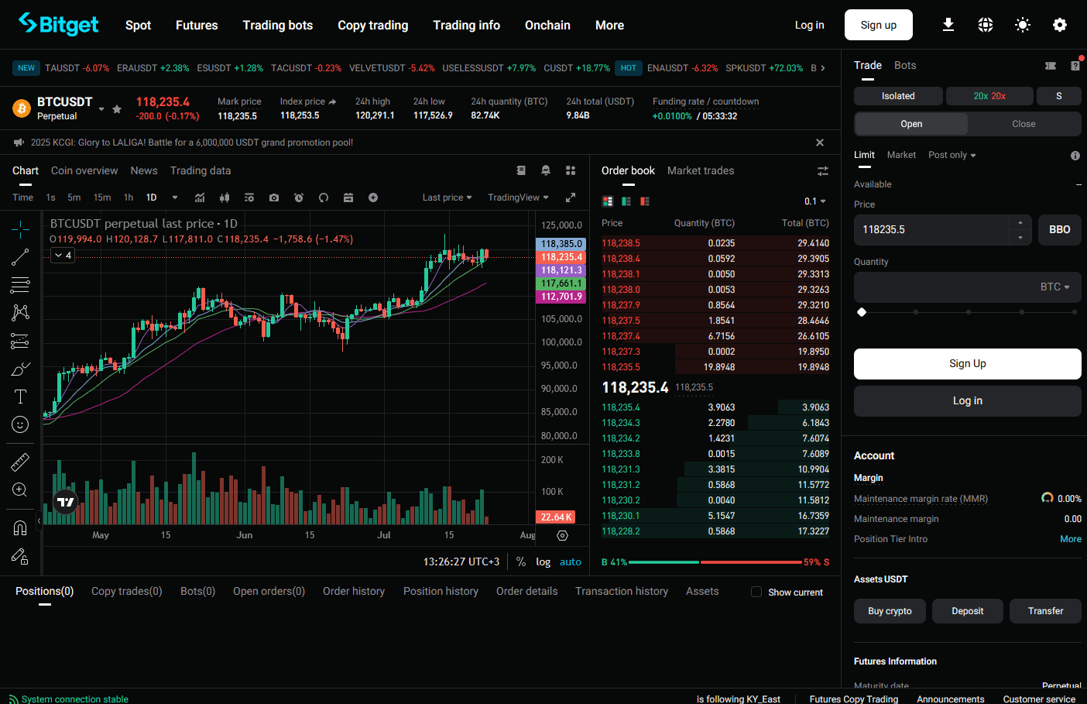The width and height of the screenshot is (1087, 704).
Task: Open the download app icon in header
Action: pos(948,25)
